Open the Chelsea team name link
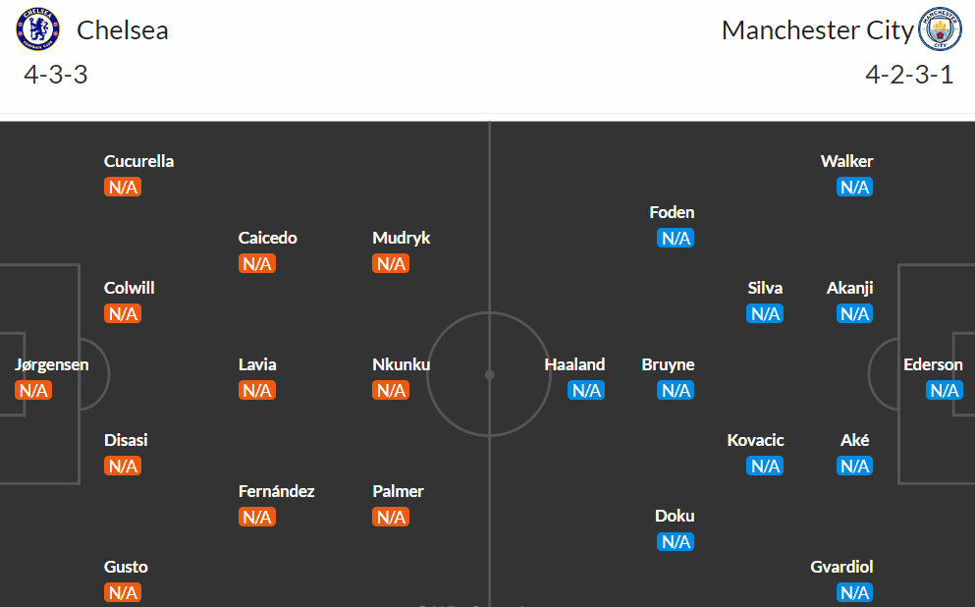The height and width of the screenshot is (607, 975). pyautogui.click(x=123, y=29)
